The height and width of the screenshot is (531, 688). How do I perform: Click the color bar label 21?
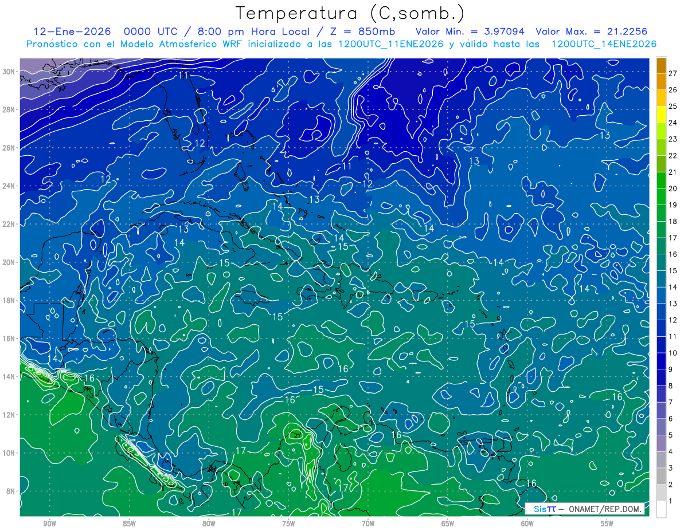(673, 172)
